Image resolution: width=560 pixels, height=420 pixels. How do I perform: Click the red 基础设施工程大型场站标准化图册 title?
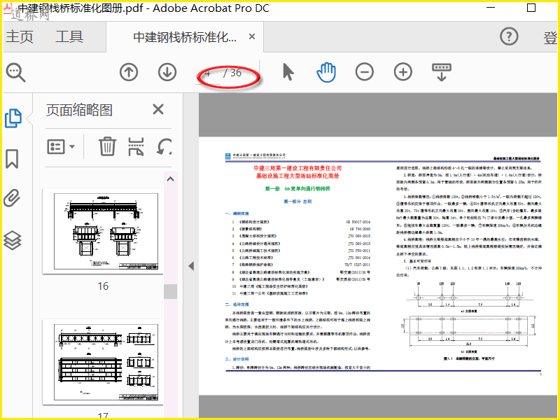tap(297, 176)
